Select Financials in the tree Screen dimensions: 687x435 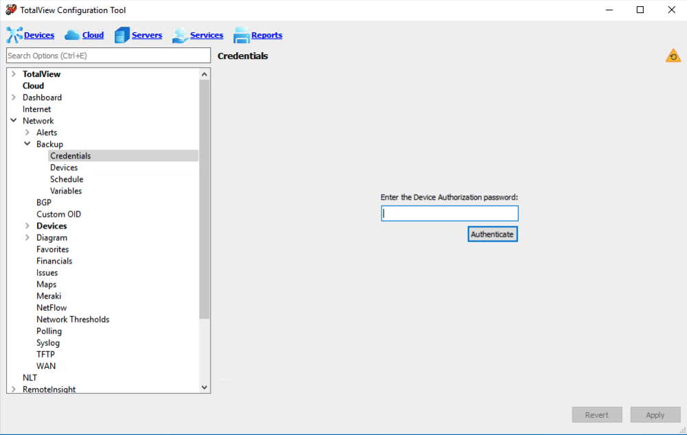[54, 261]
